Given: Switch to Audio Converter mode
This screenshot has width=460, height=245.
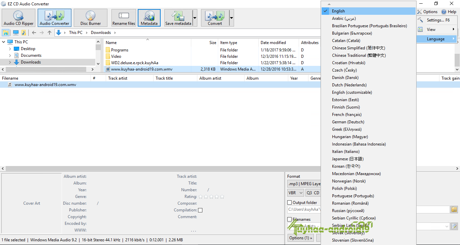Looking at the screenshot, I should tap(55, 18).
